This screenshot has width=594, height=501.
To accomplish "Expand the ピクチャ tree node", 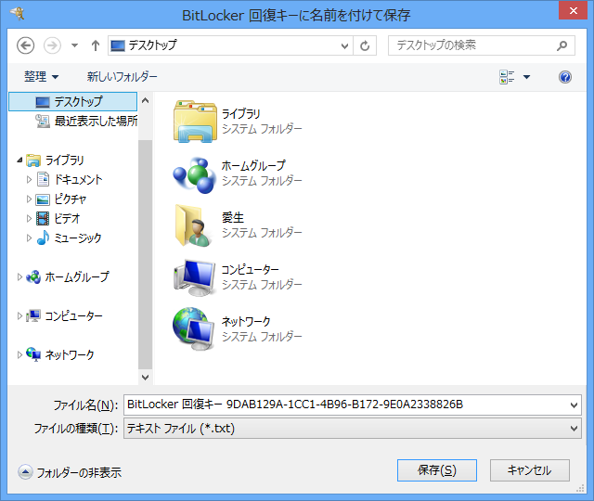I will (x=29, y=199).
